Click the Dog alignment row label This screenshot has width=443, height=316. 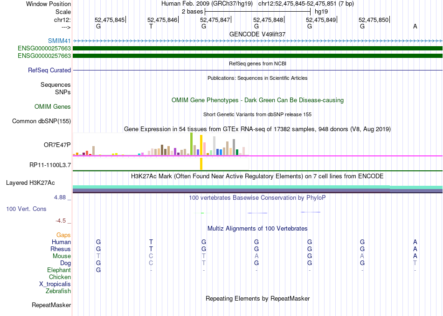[x=65, y=263]
